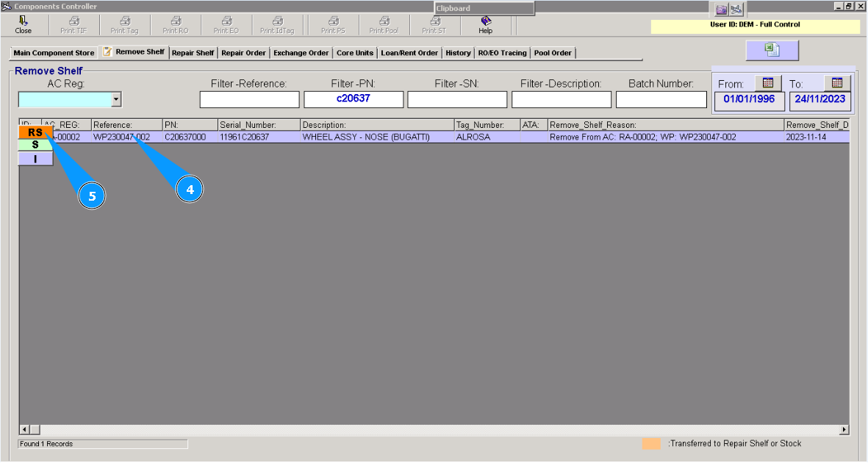Open the Repair Shelf tab
Screen dimensions: 868x463
[193, 53]
